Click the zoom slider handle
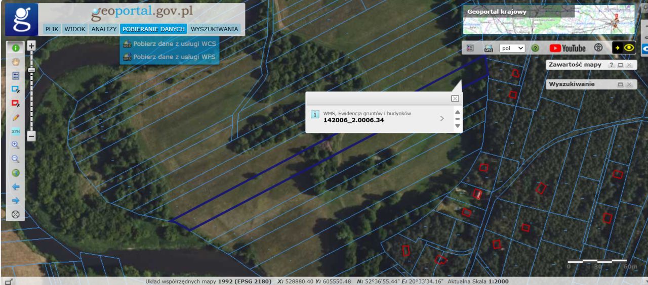Viewport: 648px width, 285px height. coord(31,70)
